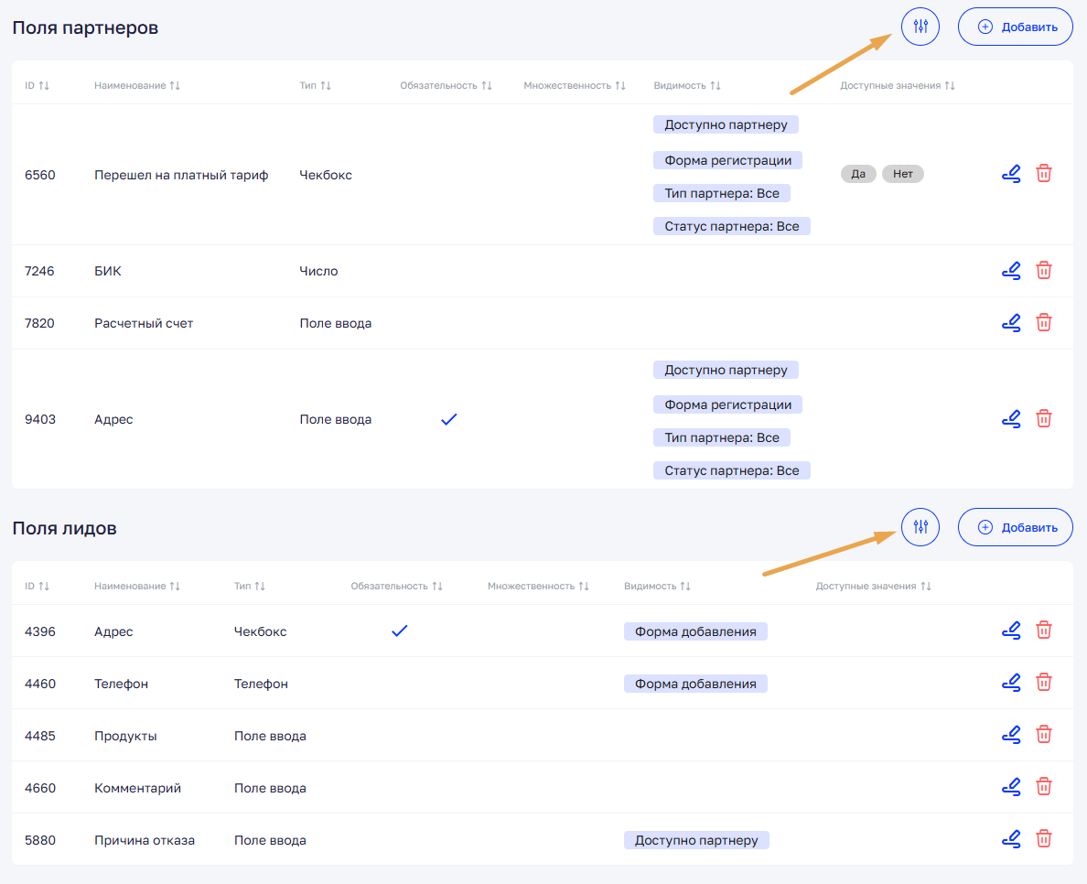Screen dimensions: 1087x884
Task: Delete the Продукты lead field
Action: tap(1043, 735)
